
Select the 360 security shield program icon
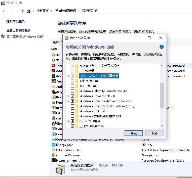[54, 60]
